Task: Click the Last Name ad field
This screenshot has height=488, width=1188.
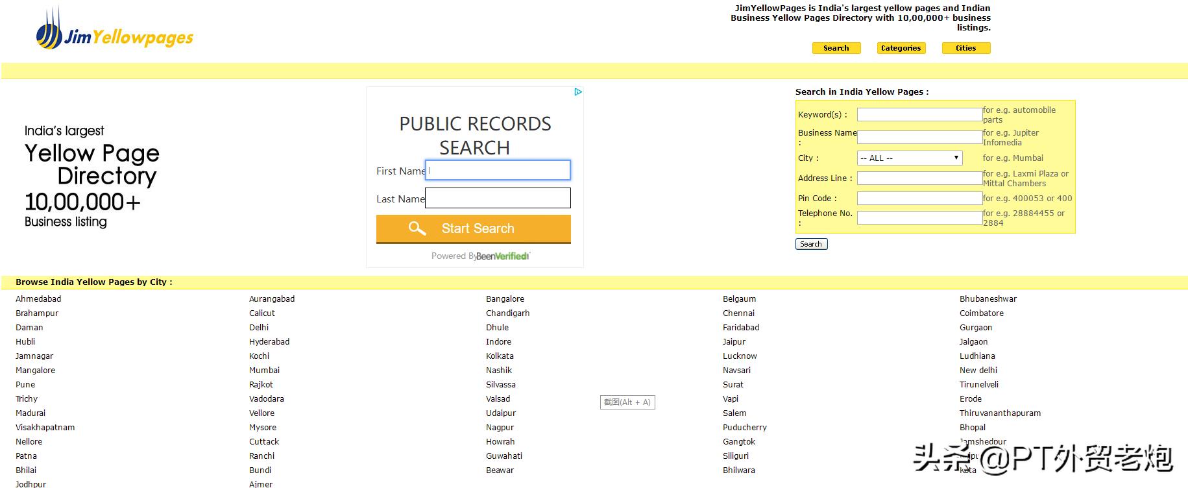Action: (x=498, y=199)
